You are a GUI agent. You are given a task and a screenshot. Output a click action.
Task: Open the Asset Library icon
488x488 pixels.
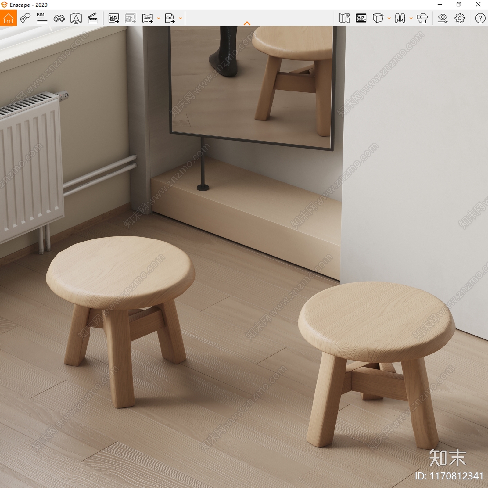76,18
